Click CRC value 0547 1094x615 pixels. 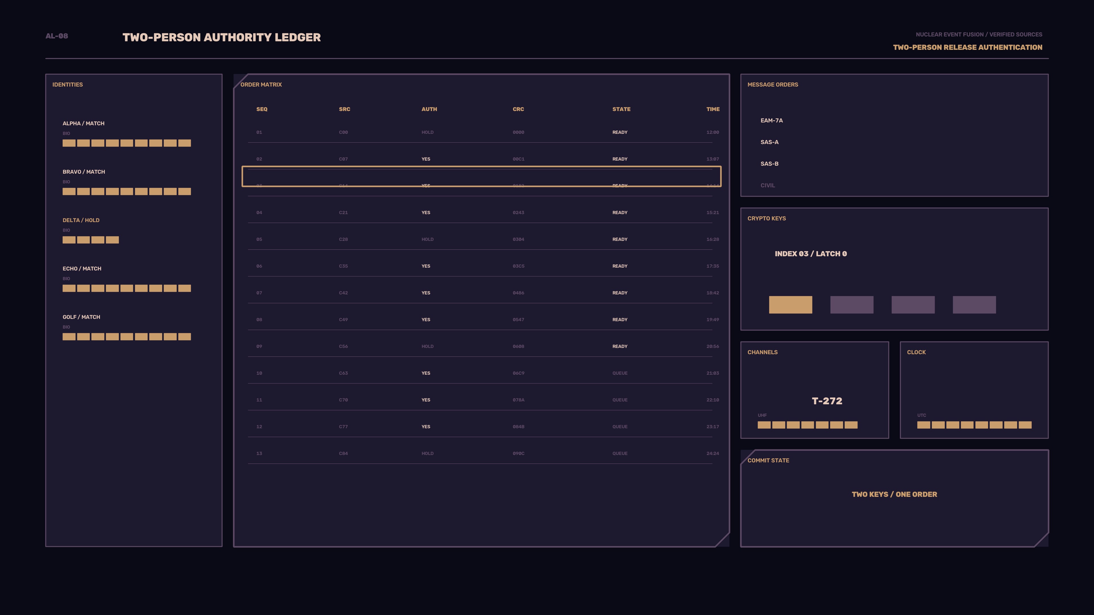pos(518,319)
